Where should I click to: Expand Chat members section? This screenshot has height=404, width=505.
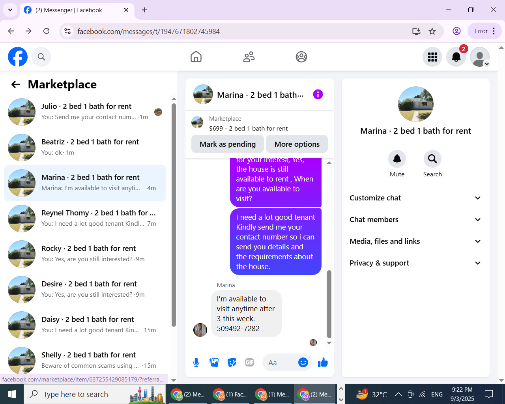(415, 220)
